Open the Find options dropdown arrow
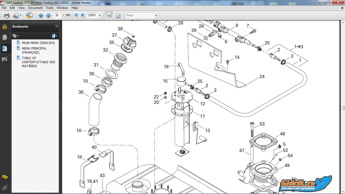 [156, 15]
